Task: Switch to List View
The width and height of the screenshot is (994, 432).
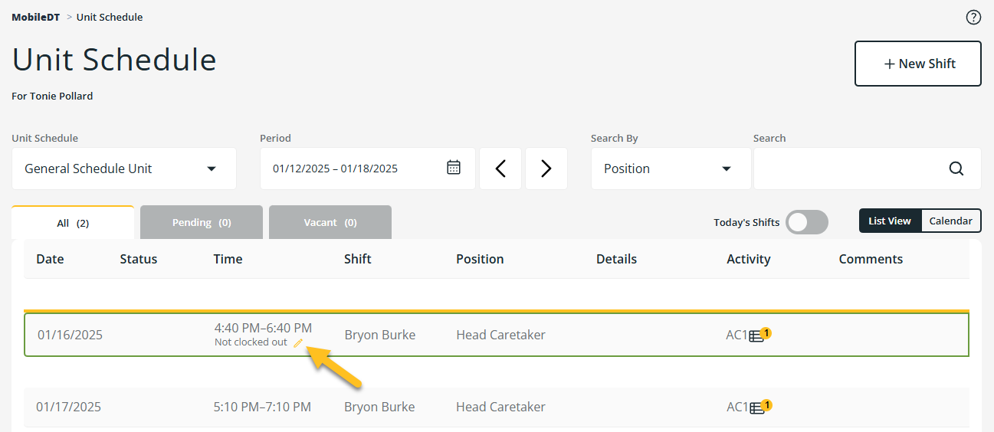Action: 889,221
